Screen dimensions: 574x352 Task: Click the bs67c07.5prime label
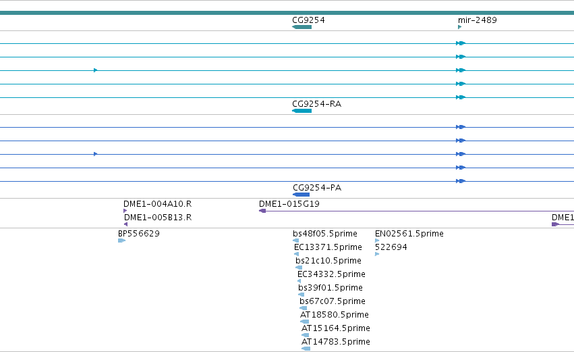[333, 301]
